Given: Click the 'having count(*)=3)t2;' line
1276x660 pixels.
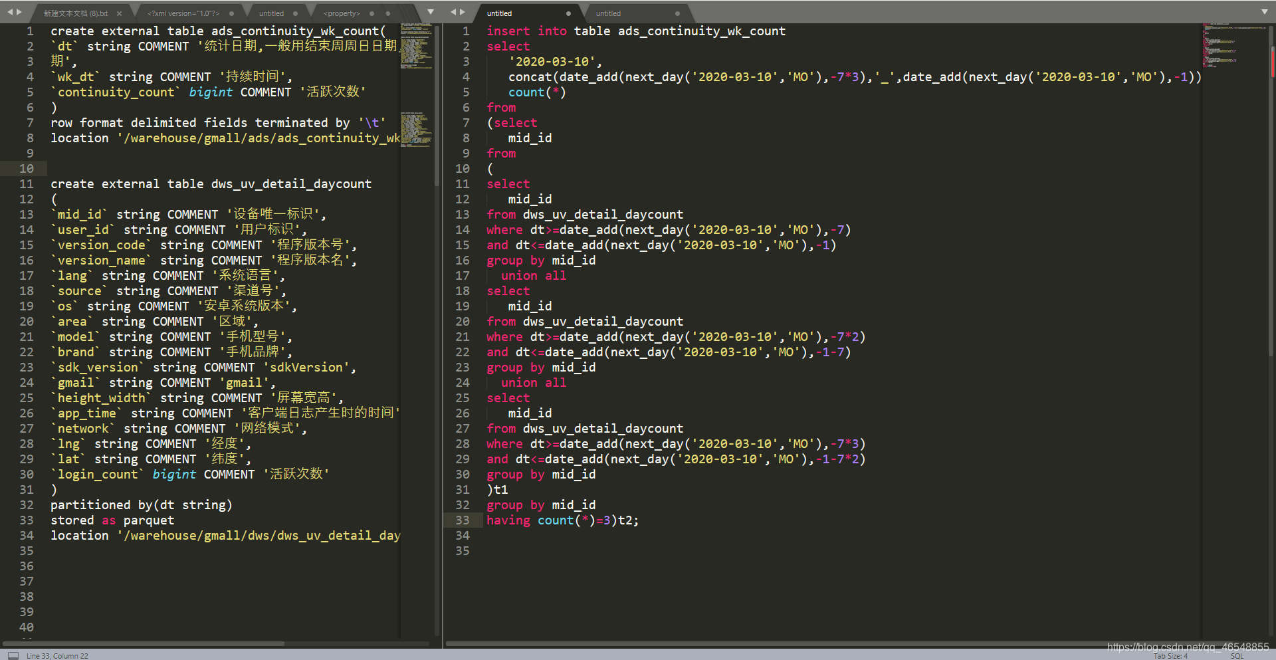Looking at the screenshot, I should coord(562,520).
